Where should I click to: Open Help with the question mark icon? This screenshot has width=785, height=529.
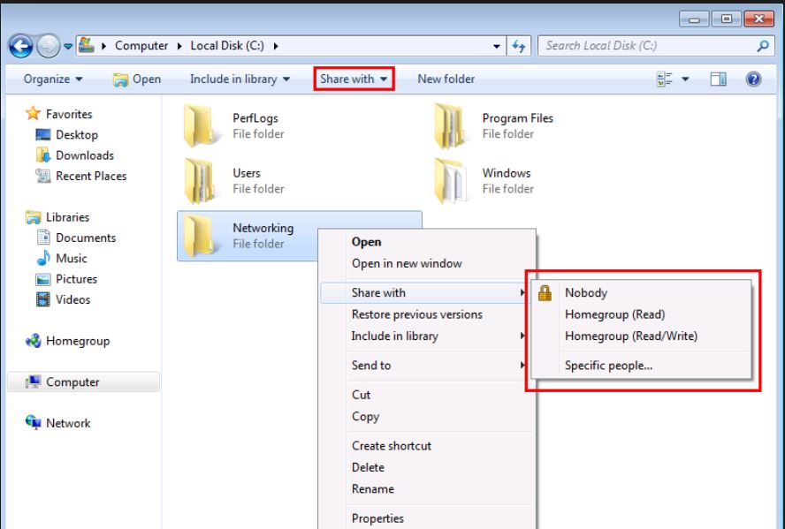click(753, 79)
